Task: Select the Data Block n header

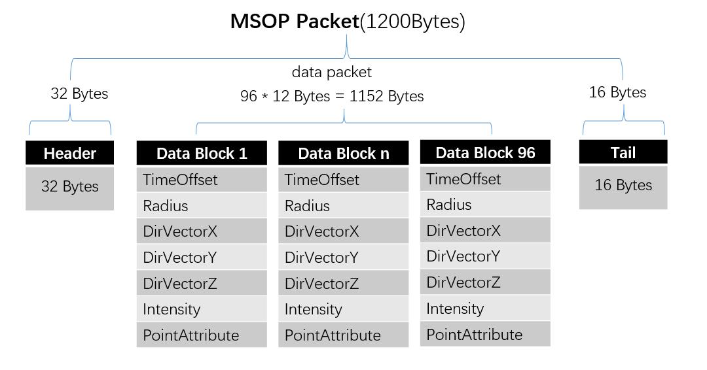Action: click(344, 153)
